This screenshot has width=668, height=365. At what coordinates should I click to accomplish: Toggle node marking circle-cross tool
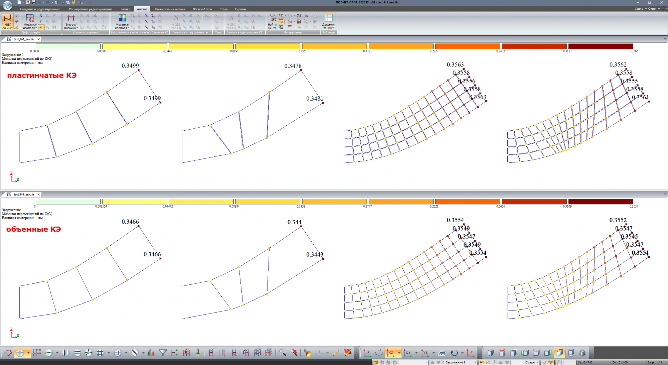click(20, 353)
